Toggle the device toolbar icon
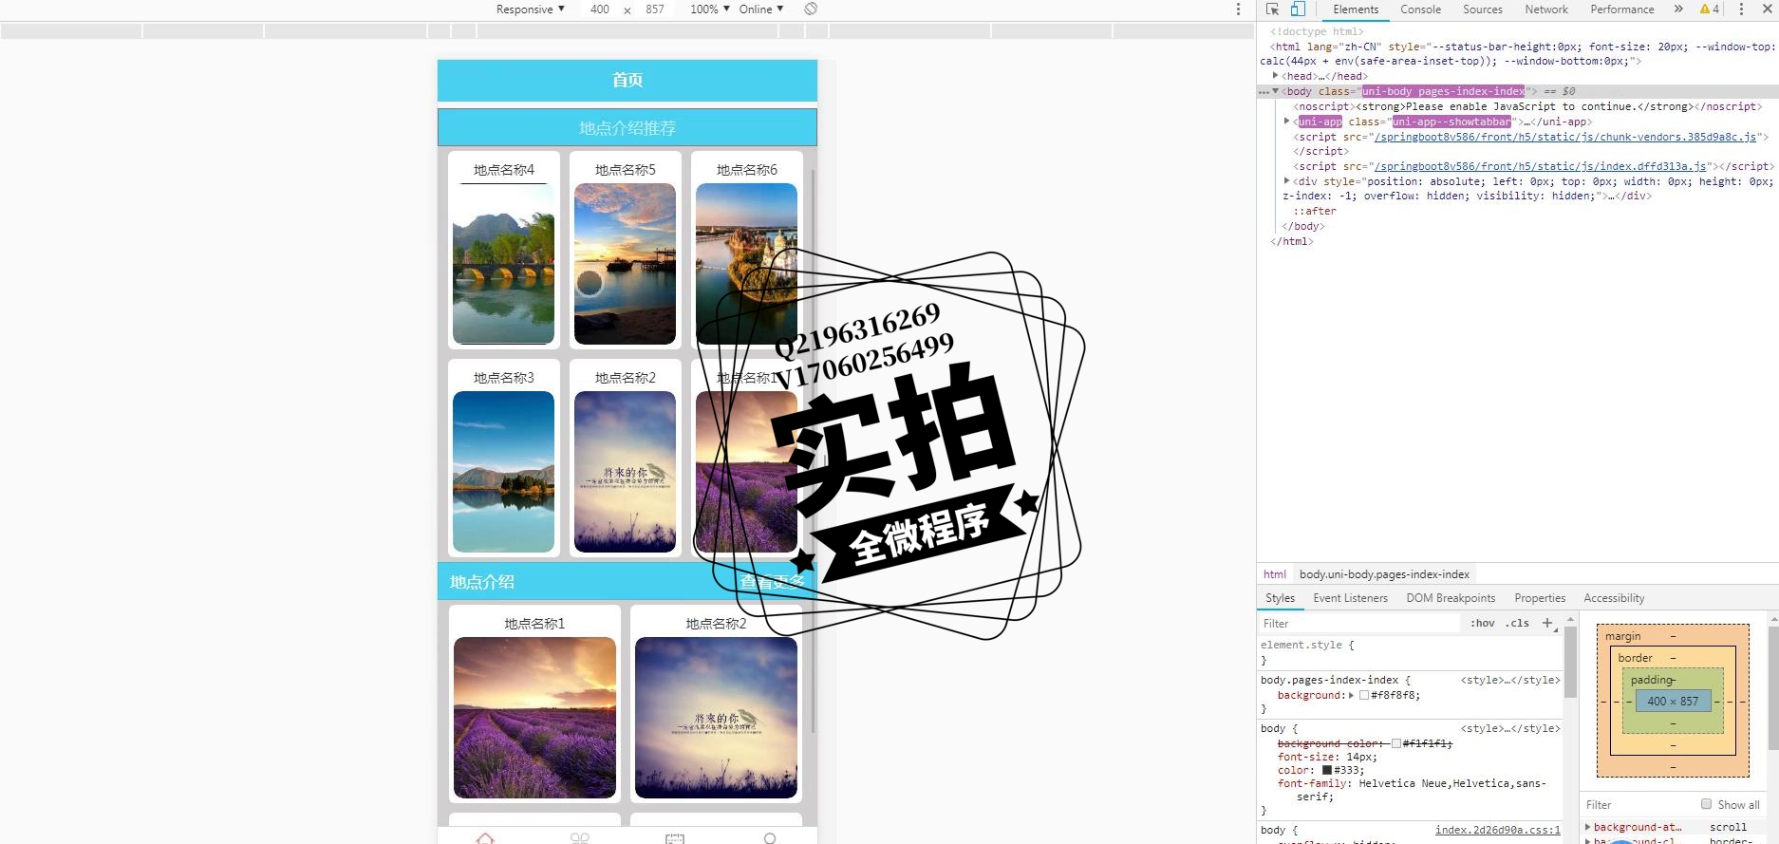Viewport: 1779px width, 844px height. coord(1298,9)
